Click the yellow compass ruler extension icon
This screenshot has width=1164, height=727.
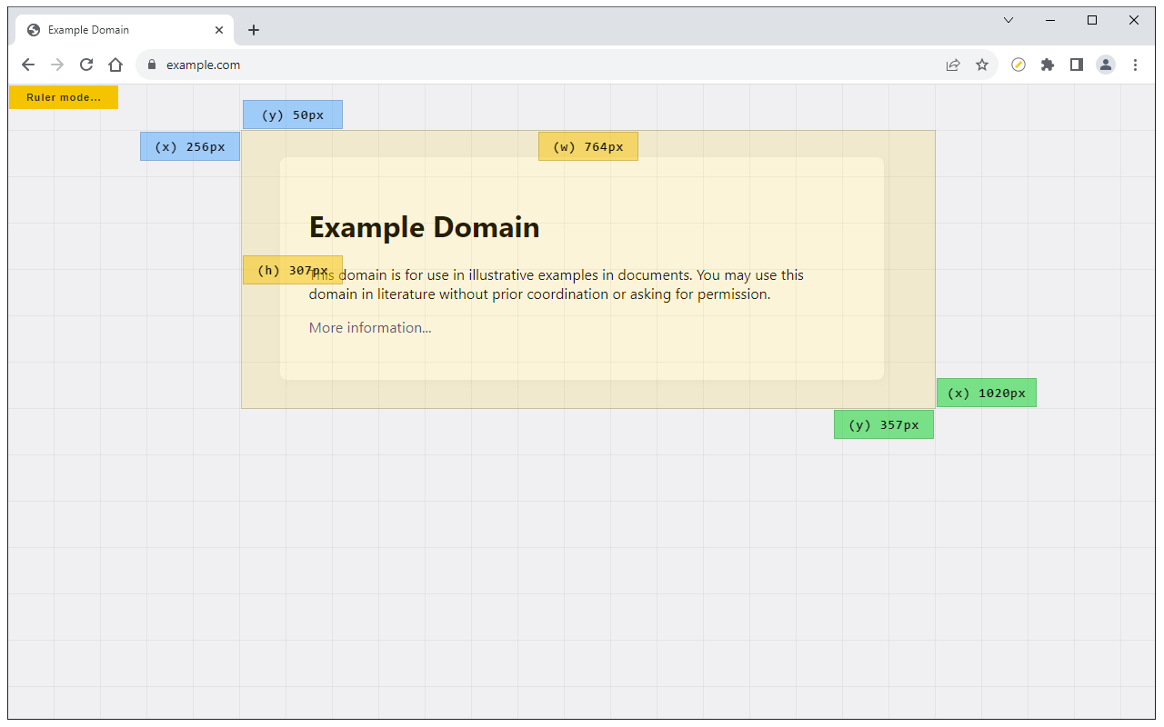coord(1018,65)
